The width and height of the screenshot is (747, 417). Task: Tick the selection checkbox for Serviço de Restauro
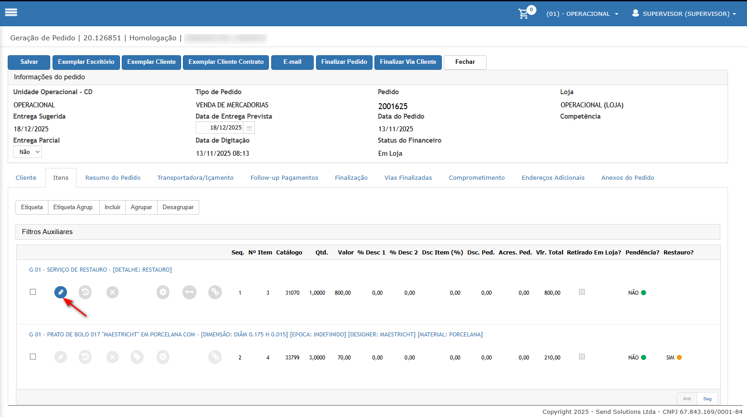tap(33, 292)
